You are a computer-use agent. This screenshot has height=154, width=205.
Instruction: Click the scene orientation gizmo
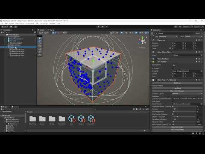click(x=142, y=41)
